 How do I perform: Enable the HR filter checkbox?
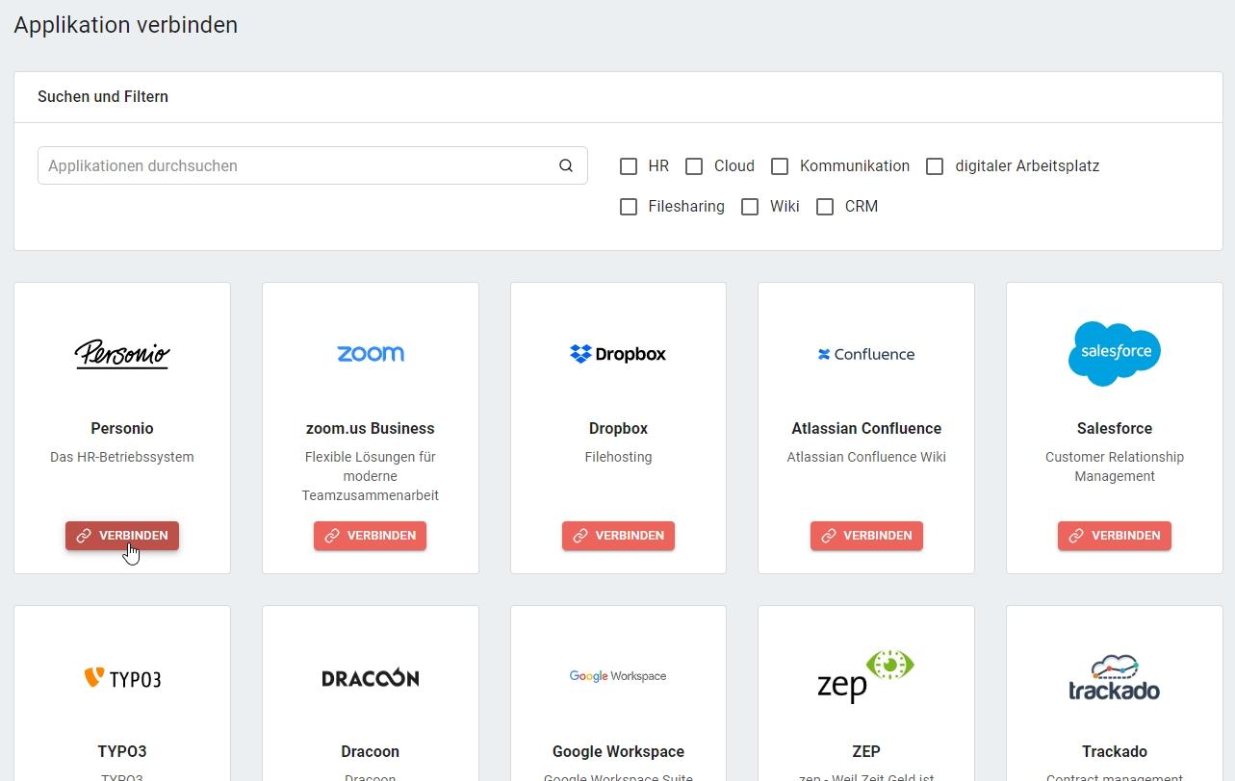pyautogui.click(x=629, y=166)
